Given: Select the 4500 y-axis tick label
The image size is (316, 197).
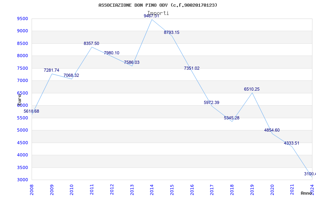Looking at the screenshot, I should pos(23,143).
